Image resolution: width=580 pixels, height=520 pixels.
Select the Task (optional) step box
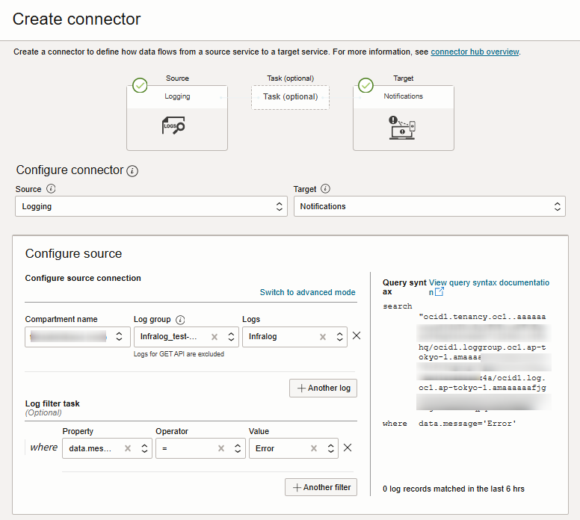pyautogui.click(x=290, y=97)
